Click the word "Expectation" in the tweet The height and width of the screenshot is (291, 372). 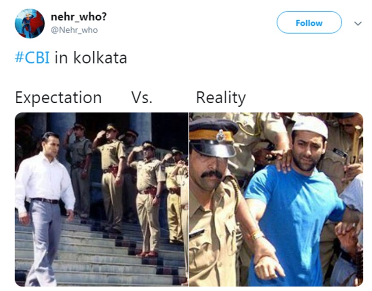tap(58, 98)
